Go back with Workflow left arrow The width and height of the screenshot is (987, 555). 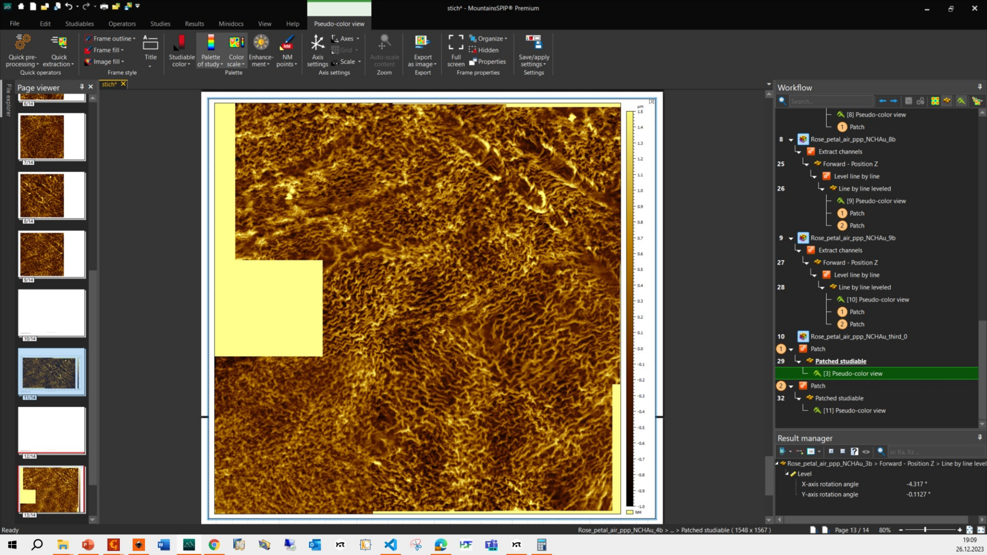(882, 101)
